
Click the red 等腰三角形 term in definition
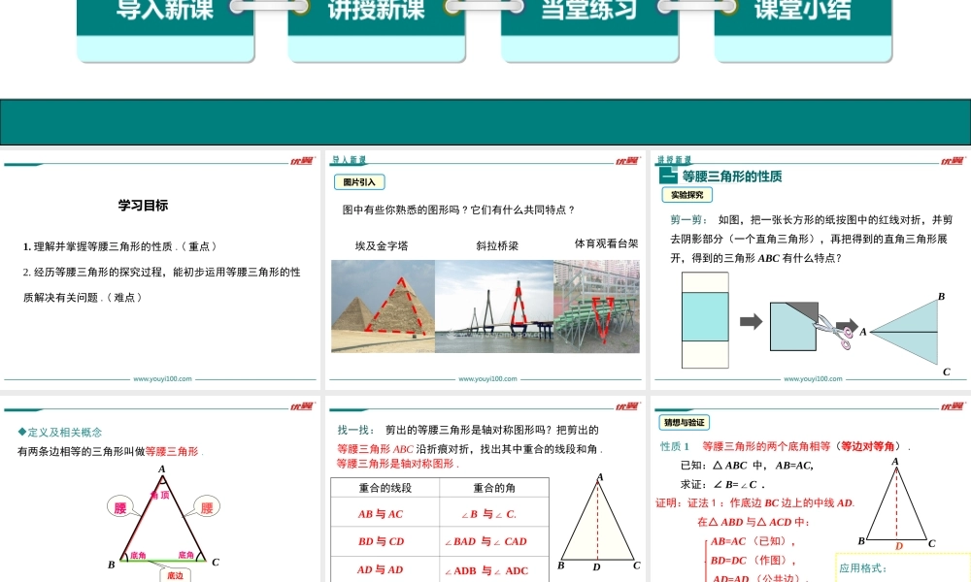point(172,451)
